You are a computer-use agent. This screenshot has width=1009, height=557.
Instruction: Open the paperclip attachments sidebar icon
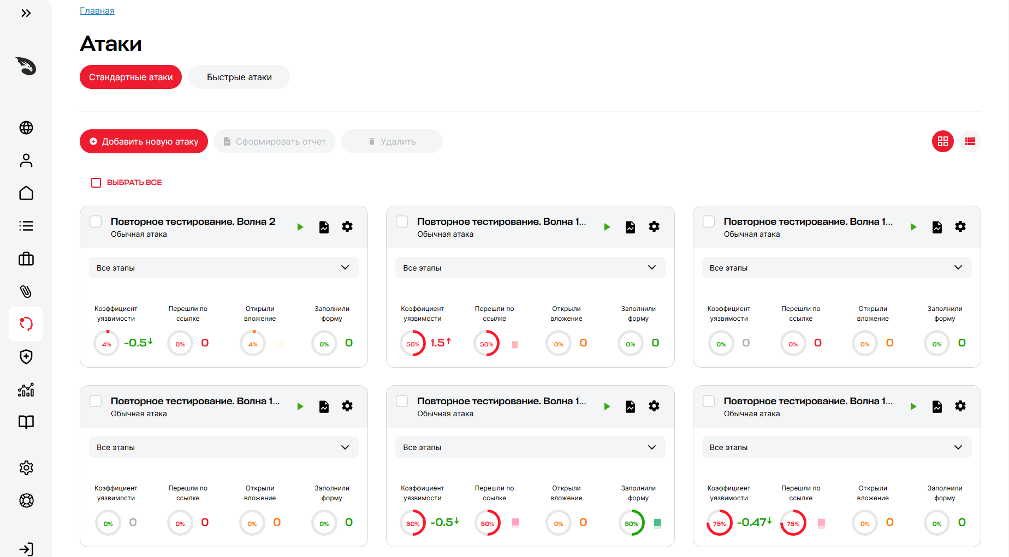tap(26, 291)
